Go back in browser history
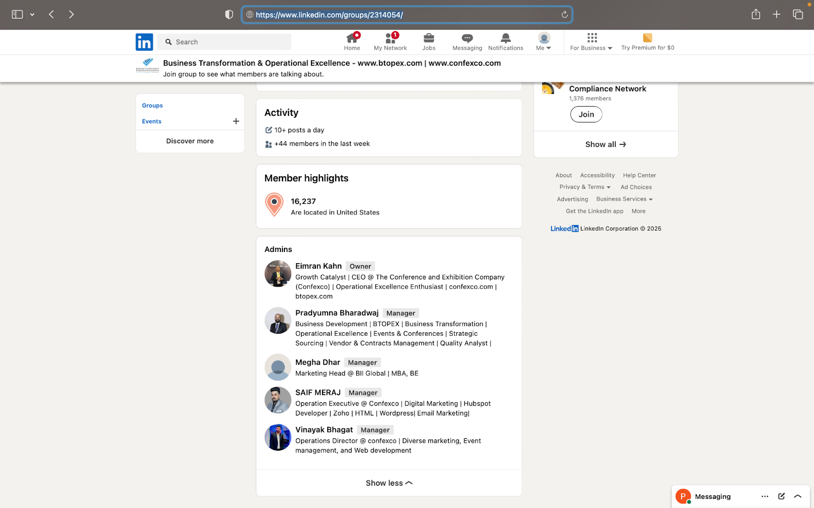Screen dimensions: 814x508 tap(51, 14)
